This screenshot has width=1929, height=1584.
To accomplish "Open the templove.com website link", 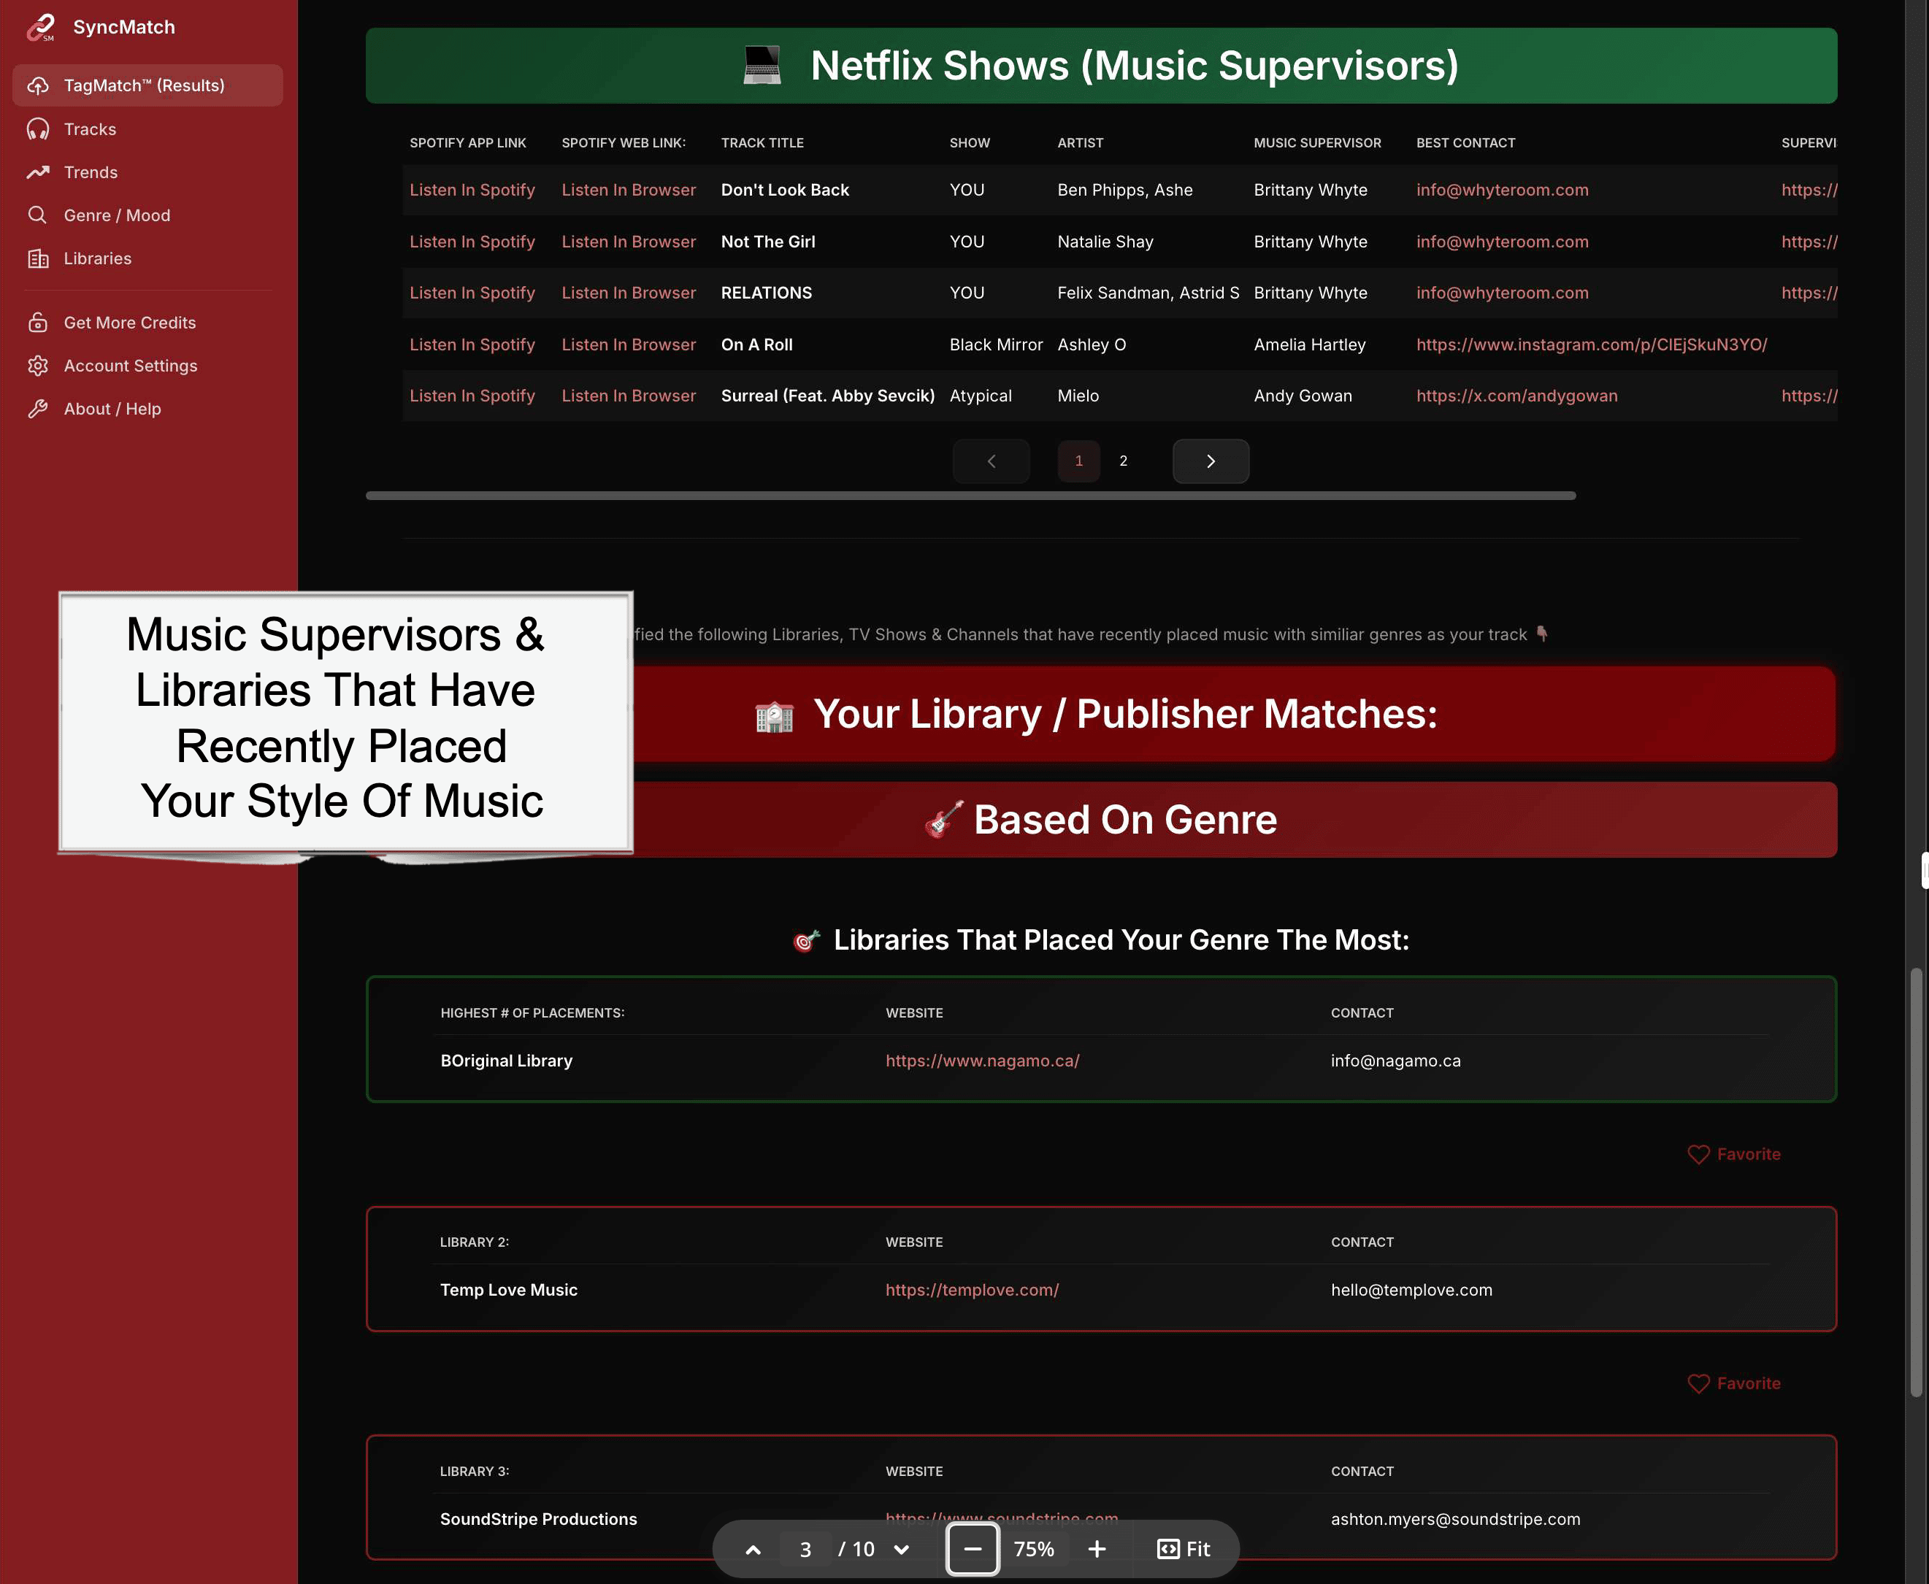I will click(972, 1291).
